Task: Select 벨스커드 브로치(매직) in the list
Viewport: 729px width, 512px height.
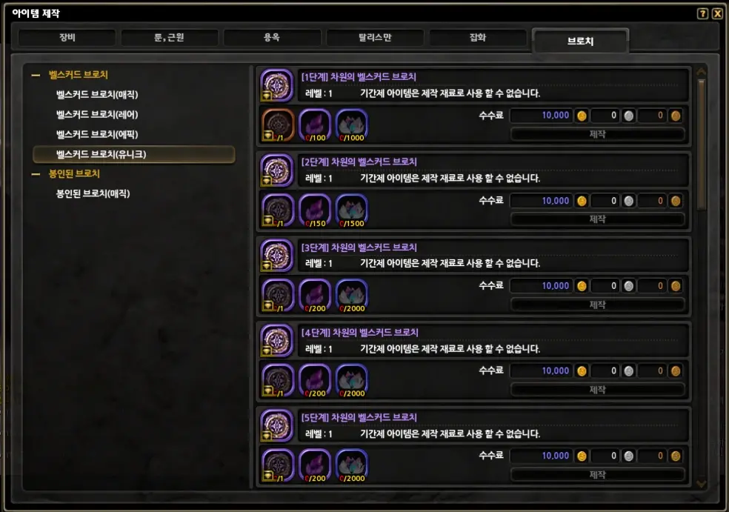Action: pos(97,94)
